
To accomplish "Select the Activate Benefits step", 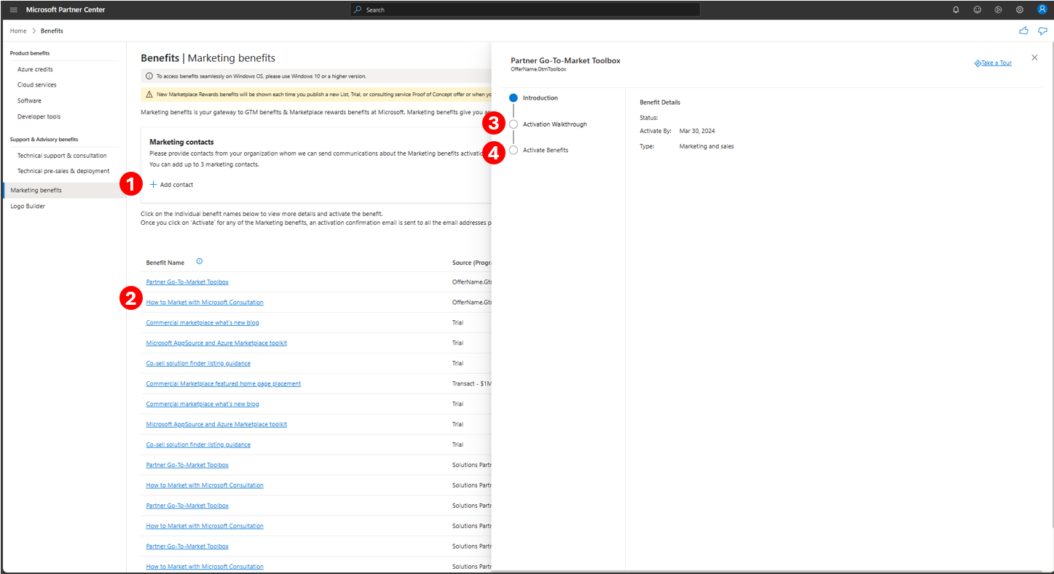I will pyautogui.click(x=514, y=149).
